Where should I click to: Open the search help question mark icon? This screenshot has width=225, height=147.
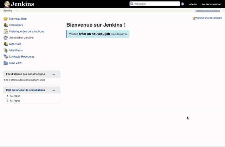182,4
